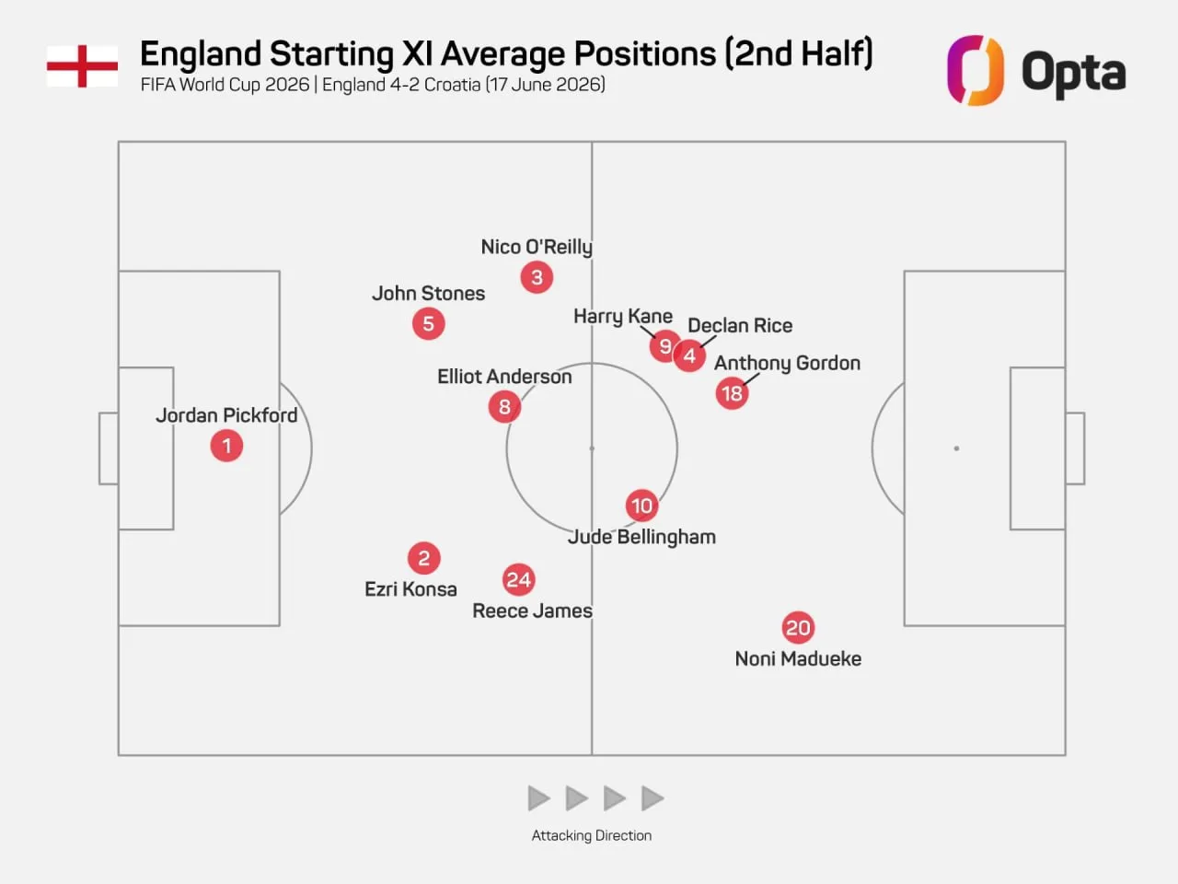Click Jordan Pickford's number 1 marker

tap(226, 446)
